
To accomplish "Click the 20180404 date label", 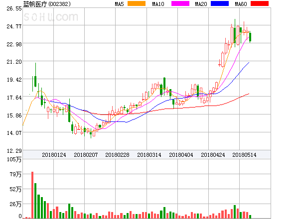I will (181, 155).
